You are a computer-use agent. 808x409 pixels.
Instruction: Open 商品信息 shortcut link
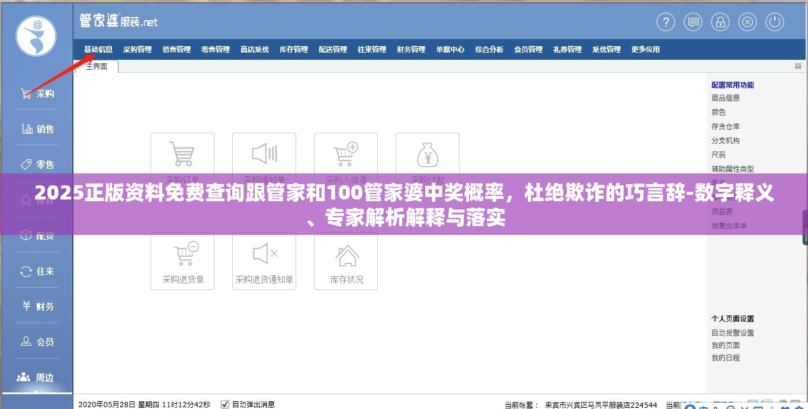[726, 98]
